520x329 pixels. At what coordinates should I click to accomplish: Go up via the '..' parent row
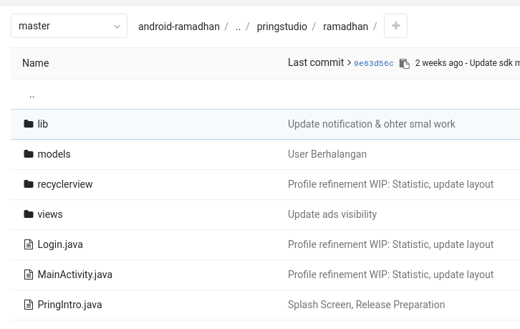[x=32, y=94]
